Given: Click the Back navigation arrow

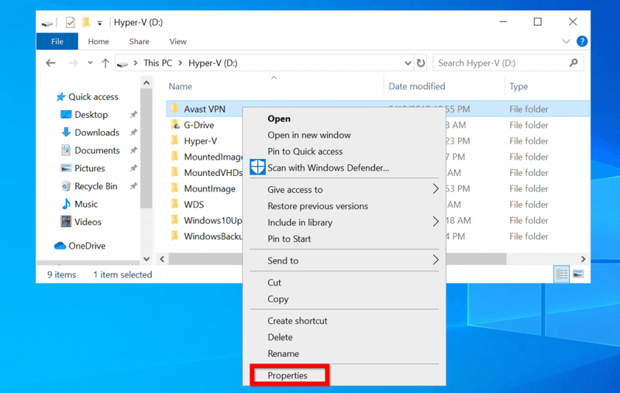Looking at the screenshot, I should tap(50, 63).
